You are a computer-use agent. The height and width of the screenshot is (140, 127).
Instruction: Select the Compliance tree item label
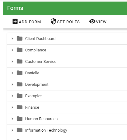(x=36, y=50)
